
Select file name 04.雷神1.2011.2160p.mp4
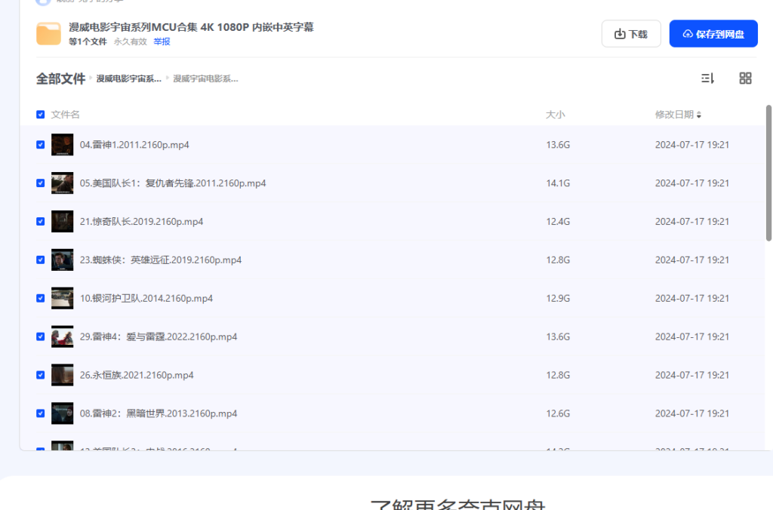134,145
